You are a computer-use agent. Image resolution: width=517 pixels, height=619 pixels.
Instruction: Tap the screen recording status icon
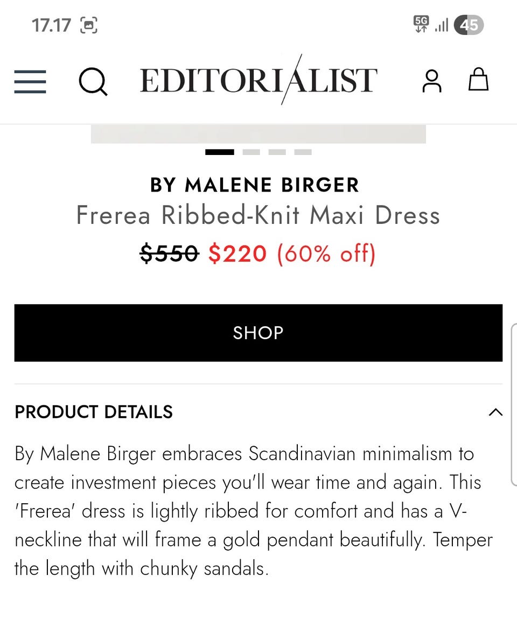click(89, 25)
